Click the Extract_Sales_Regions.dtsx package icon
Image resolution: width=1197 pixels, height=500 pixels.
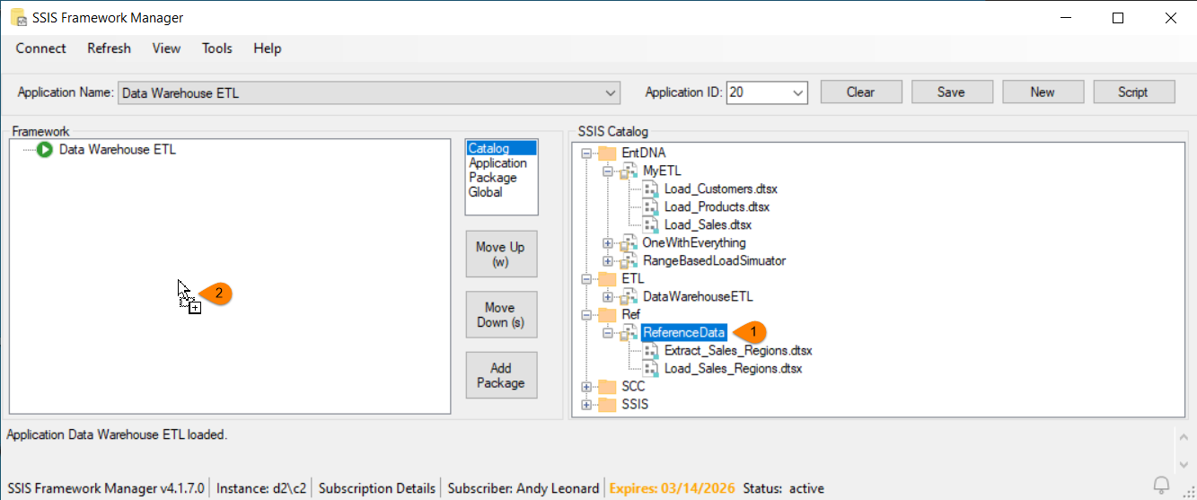pyautogui.click(x=651, y=351)
